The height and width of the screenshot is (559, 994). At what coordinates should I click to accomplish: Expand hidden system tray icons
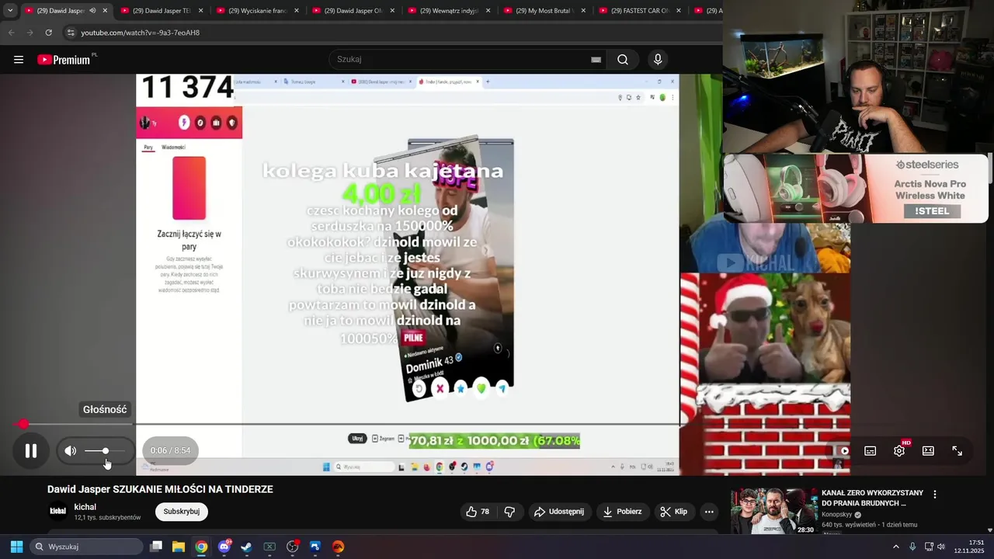pyautogui.click(x=895, y=547)
